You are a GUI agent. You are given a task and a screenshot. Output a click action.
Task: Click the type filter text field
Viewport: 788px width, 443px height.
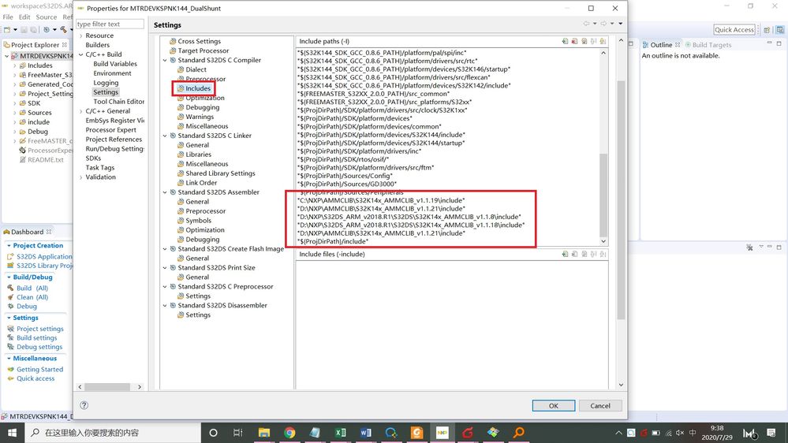click(110, 24)
